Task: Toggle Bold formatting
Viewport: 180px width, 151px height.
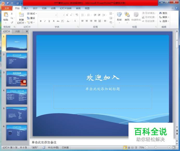Action: [x=41, y=21]
